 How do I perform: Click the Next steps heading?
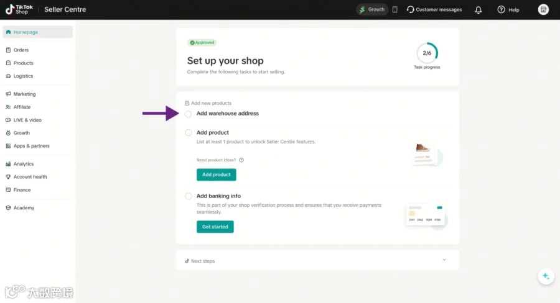pyautogui.click(x=203, y=261)
